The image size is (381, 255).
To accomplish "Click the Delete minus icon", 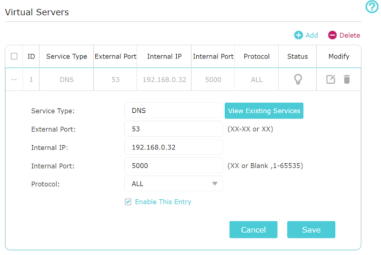I will 332,35.
